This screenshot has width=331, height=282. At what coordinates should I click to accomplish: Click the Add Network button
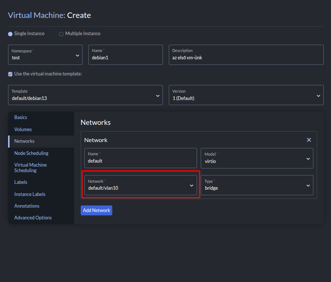coord(96,210)
